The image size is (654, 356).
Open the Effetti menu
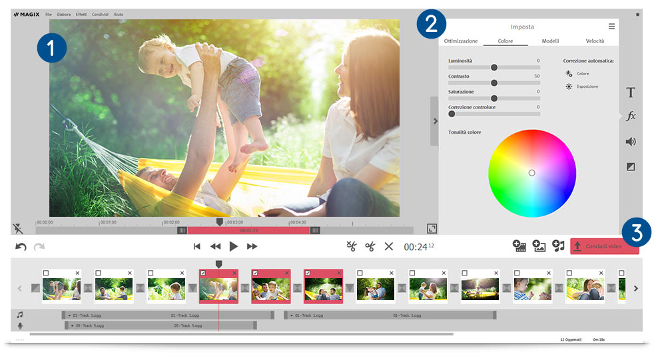tap(81, 14)
